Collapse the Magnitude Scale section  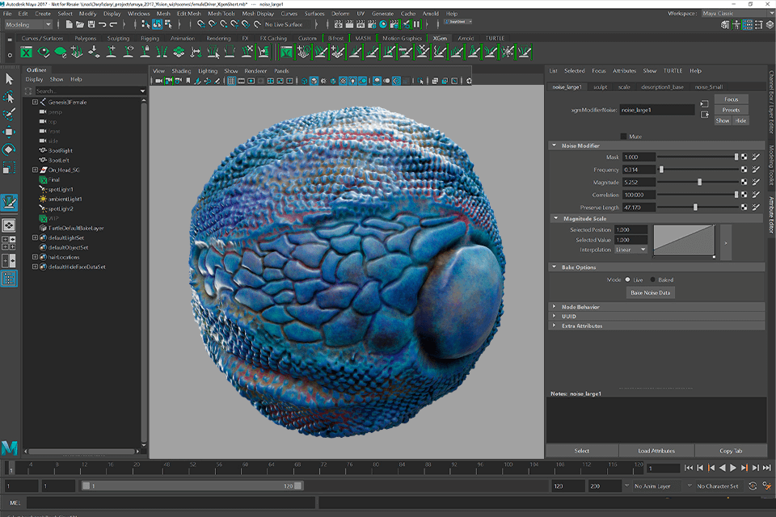pyautogui.click(x=556, y=218)
